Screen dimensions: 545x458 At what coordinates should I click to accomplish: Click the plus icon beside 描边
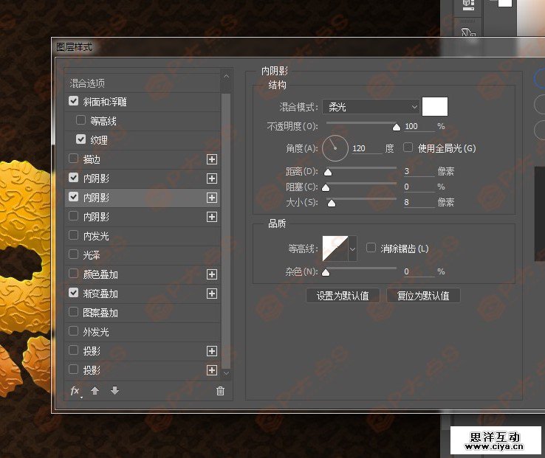click(x=212, y=159)
